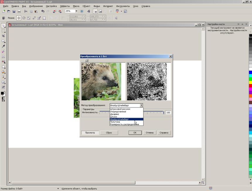Click the intensity value field showing 100

point(168,112)
